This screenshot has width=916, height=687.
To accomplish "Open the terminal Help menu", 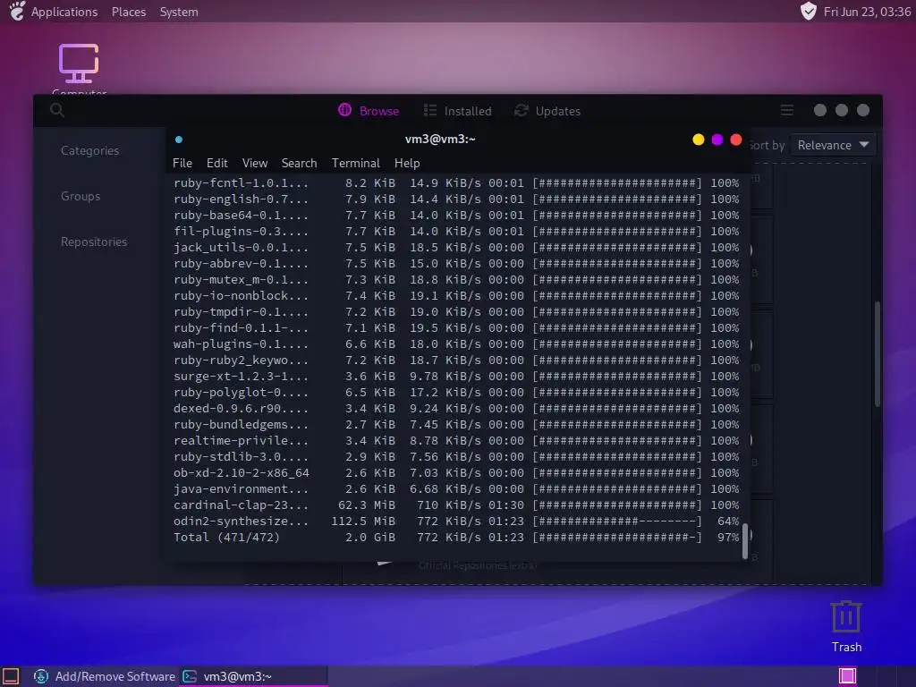I will [x=407, y=163].
